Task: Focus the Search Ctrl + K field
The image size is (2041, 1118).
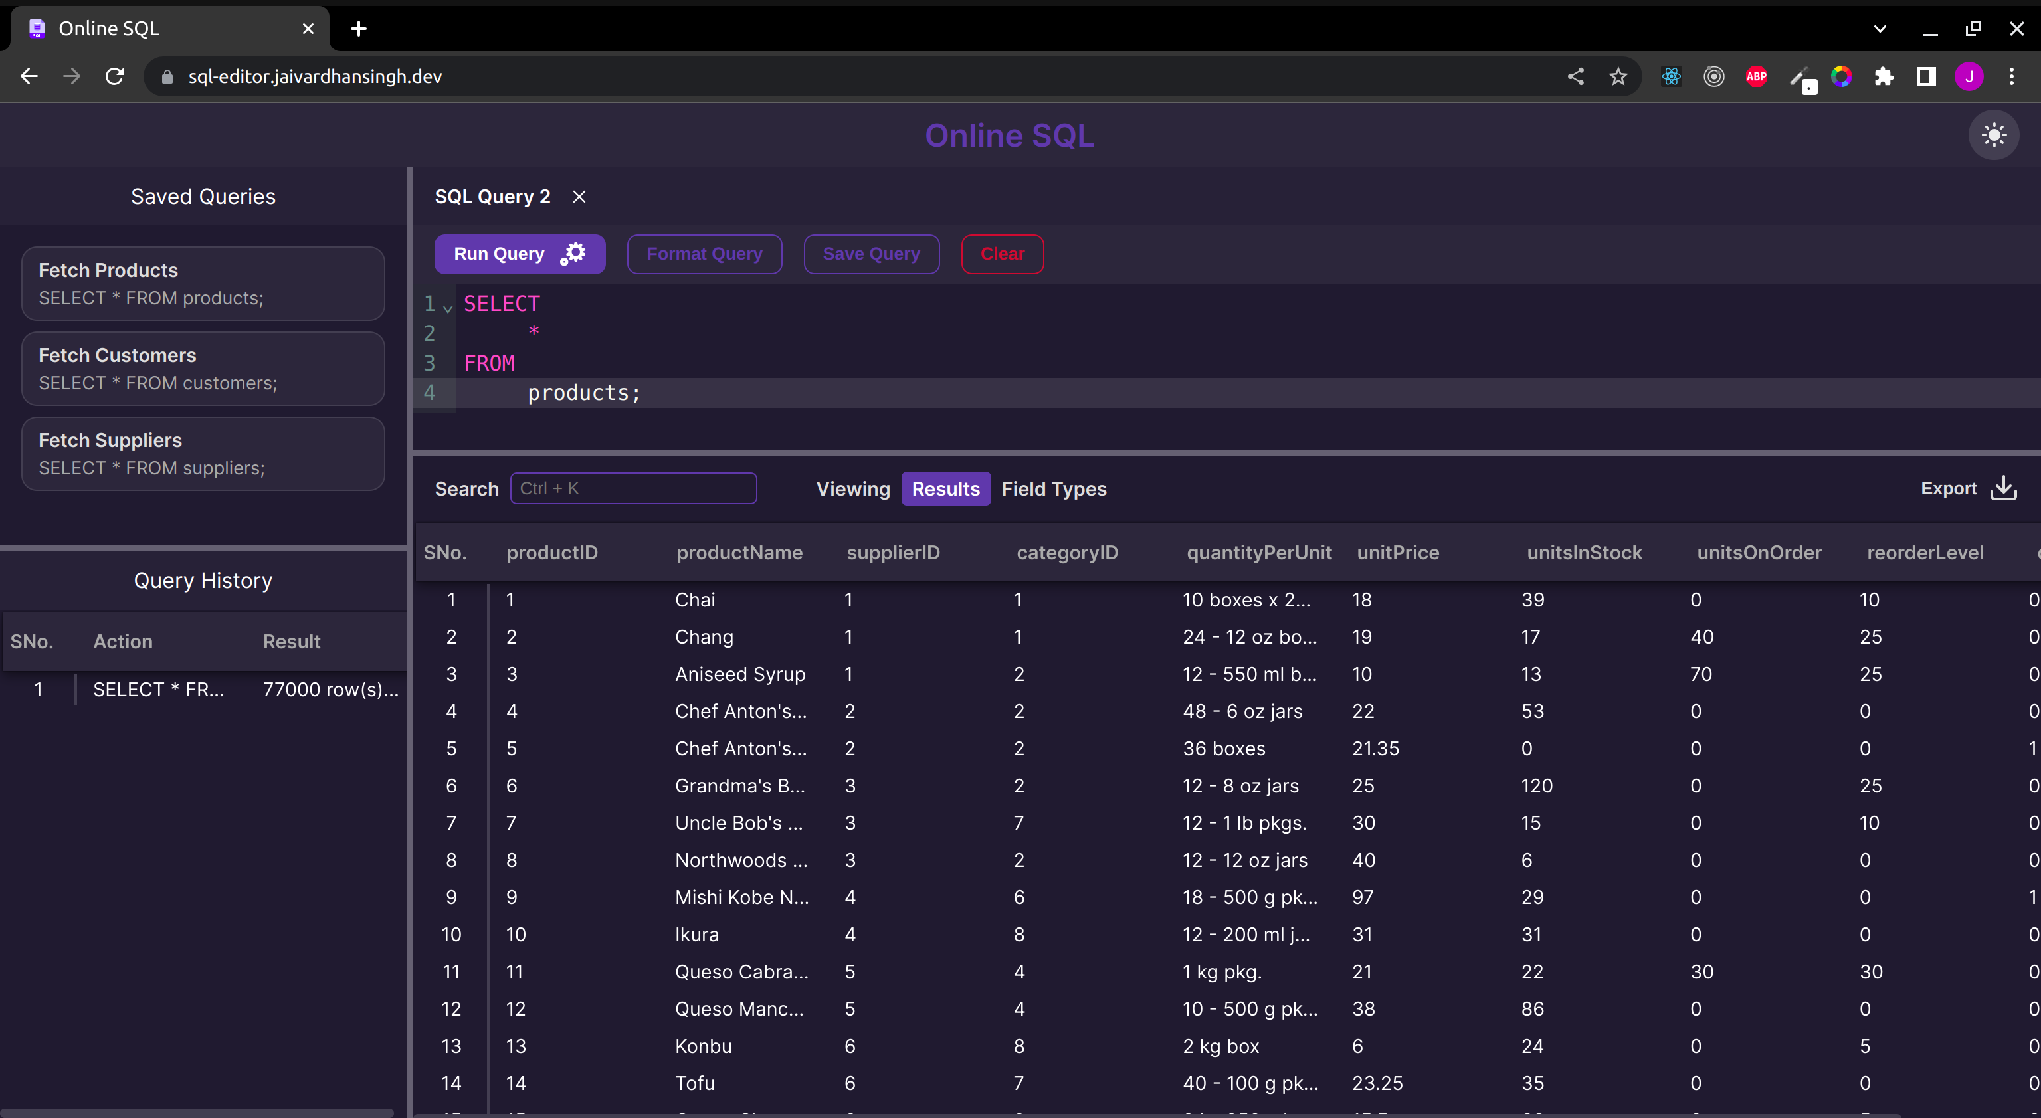Action: click(x=633, y=488)
